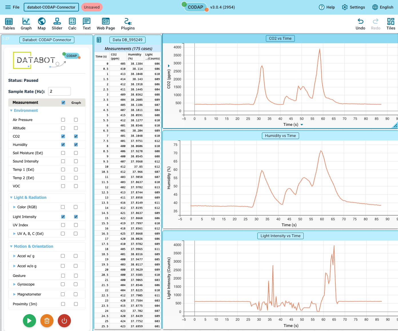Click the Data table card-view icon
The height and width of the screenshot is (331, 398).
tap(99, 40)
